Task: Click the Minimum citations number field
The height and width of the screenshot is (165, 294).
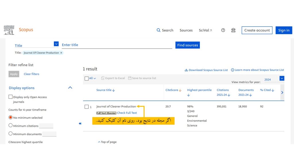Action: point(46,126)
